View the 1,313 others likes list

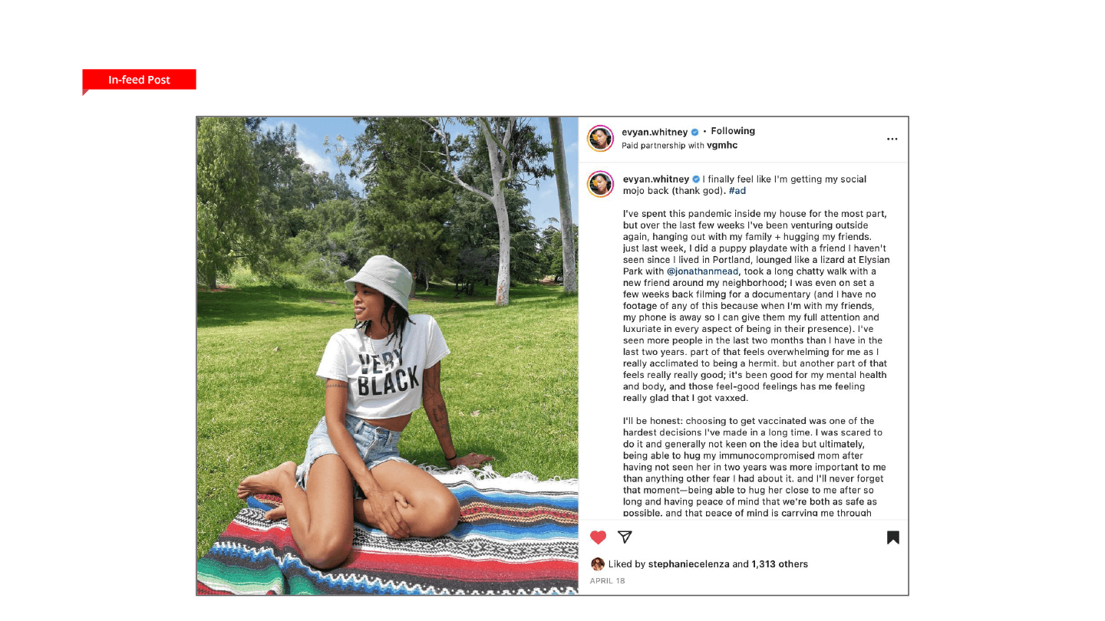pos(780,564)
